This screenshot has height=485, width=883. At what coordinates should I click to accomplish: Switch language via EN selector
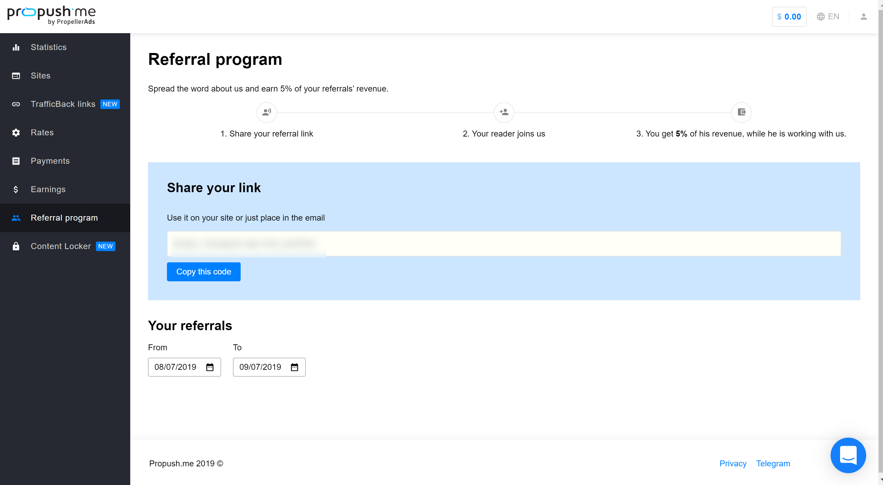(828, 17)
